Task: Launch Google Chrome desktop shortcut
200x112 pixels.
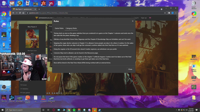Action: pyautogui.click(x=4, y=15)
